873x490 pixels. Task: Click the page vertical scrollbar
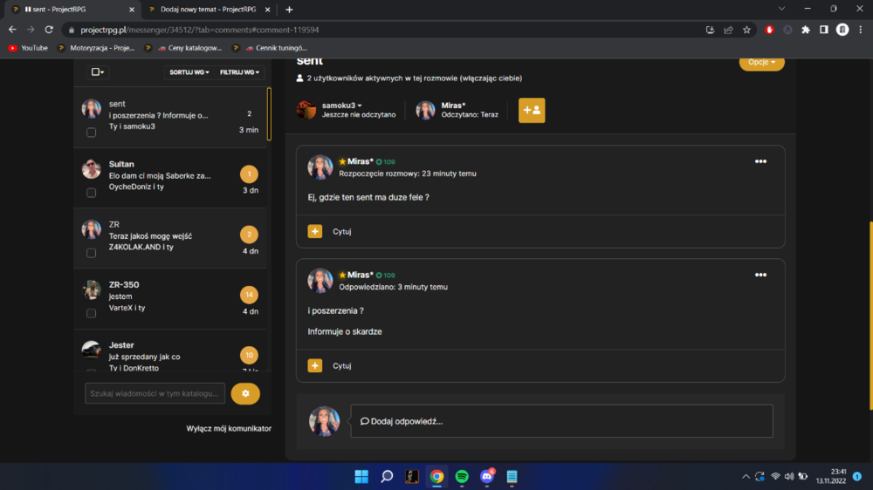[870, 316]
